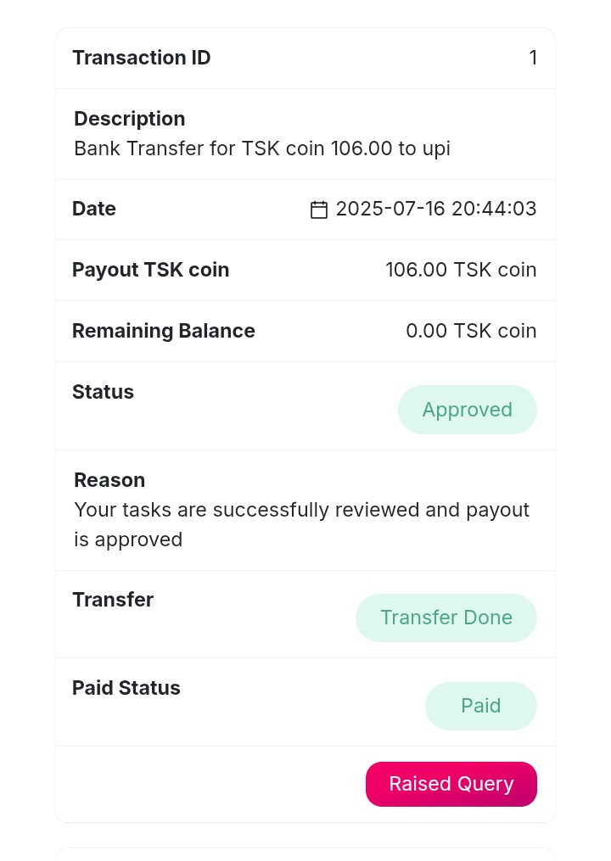
Task: Click the Approved status badge
Action: 467,410
